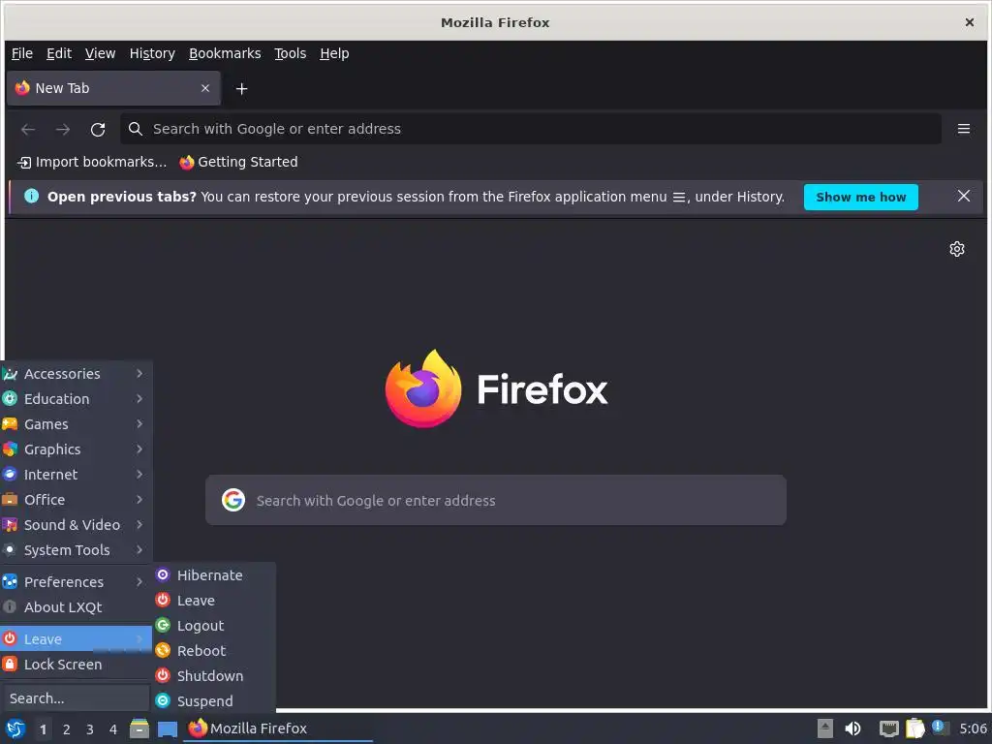Click the removable media eject tray icon
Image resolution: width=992 pixels, height=744 pixels.
824,728
